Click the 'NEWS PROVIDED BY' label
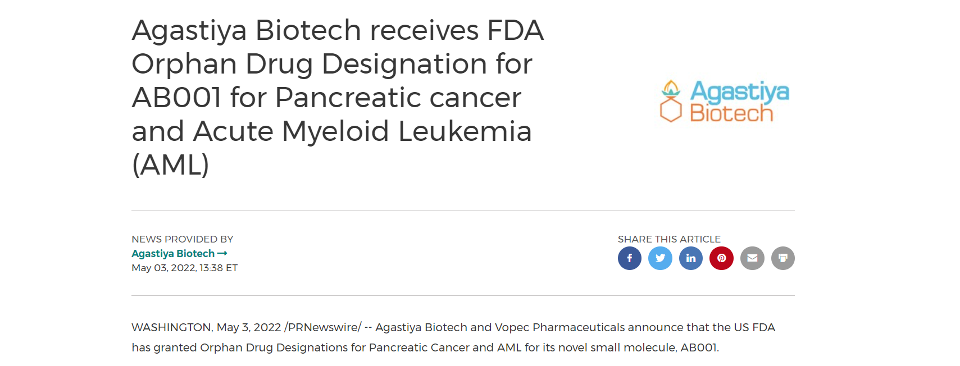This screenshot has width=960, height=366. [182, 239]
